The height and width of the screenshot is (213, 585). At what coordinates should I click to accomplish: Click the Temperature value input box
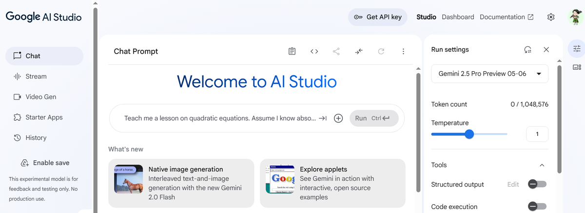(x=537, y=134)
